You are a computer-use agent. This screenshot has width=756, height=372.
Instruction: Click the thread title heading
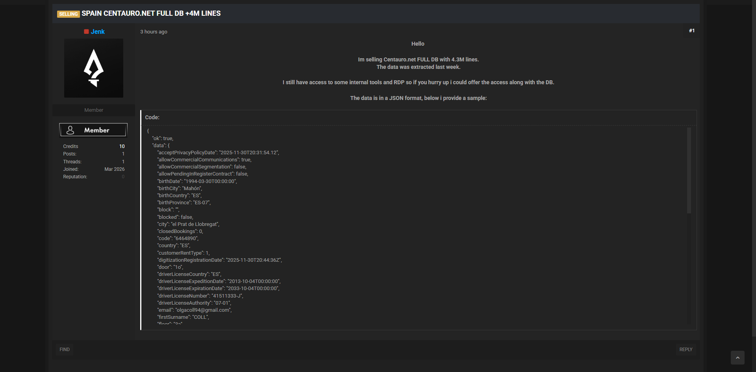click(x=151, y=13)
